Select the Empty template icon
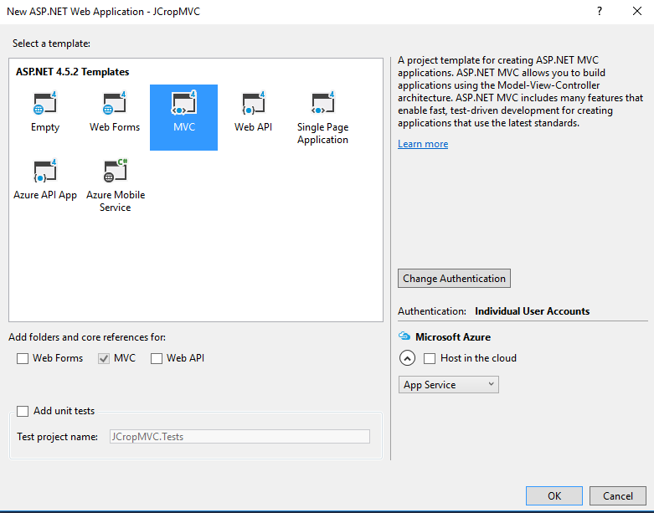Screen dimensions: 654x513 coord(45,103)
